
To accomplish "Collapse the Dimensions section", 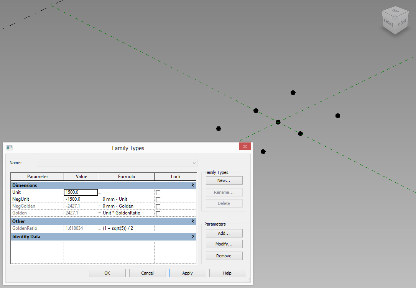I will [192, 185].
